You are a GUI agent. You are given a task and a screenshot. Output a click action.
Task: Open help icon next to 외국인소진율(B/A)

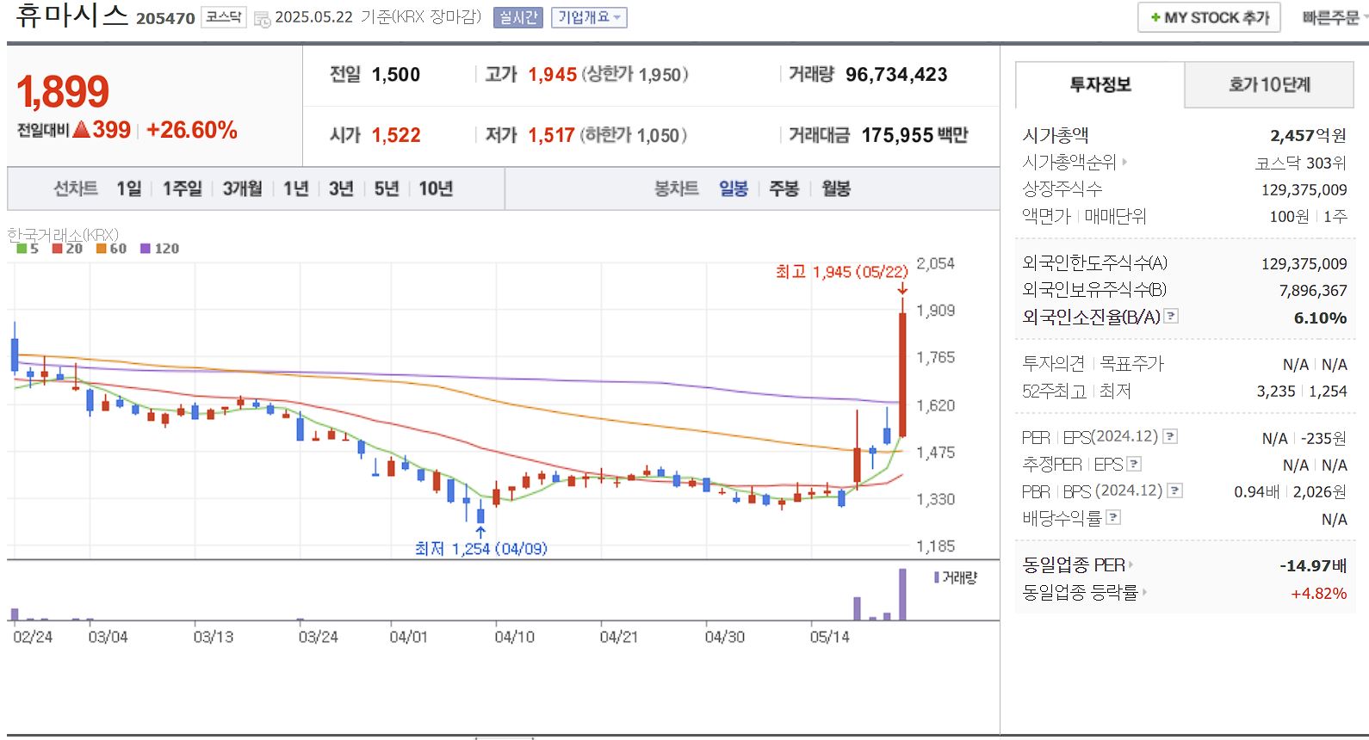click(x=1171, y=316)
